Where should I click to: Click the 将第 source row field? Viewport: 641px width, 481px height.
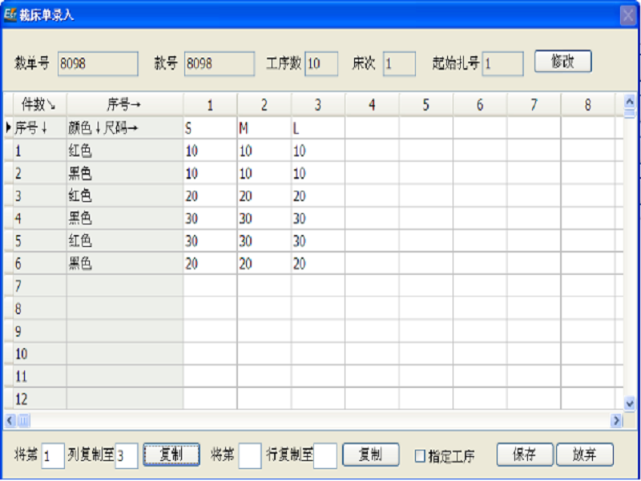[250, 456]
